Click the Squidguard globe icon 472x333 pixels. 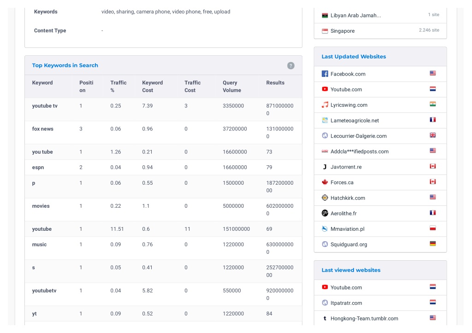(325, 244)
